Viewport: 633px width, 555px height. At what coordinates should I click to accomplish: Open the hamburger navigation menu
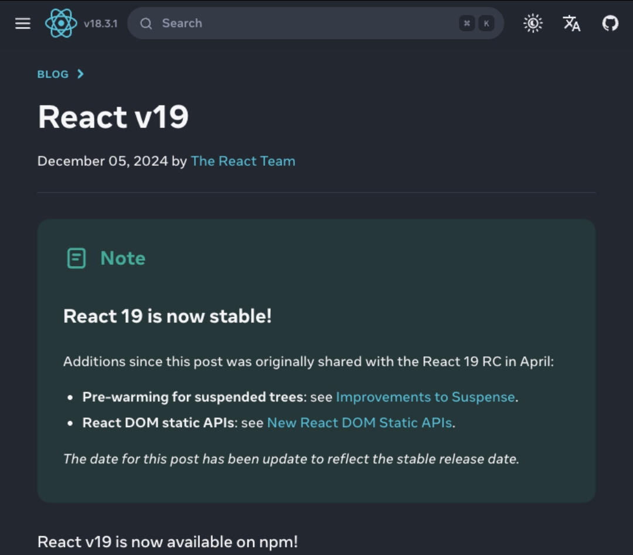coord(23,23)
